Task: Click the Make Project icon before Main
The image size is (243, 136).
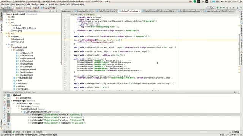Action: tap(205, 8)
